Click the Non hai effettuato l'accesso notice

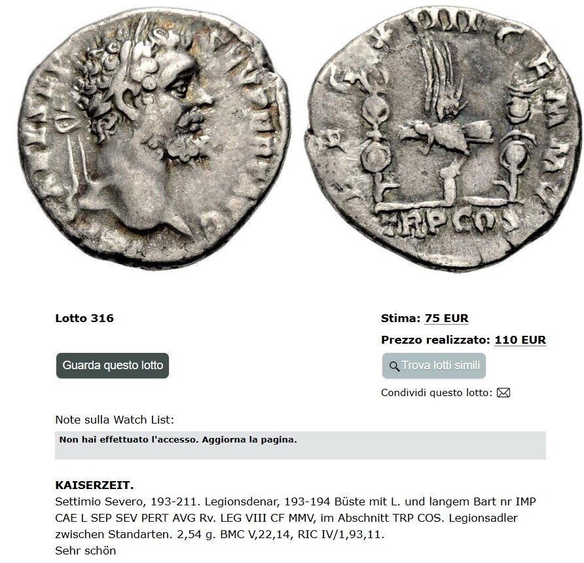coord(178,440)
